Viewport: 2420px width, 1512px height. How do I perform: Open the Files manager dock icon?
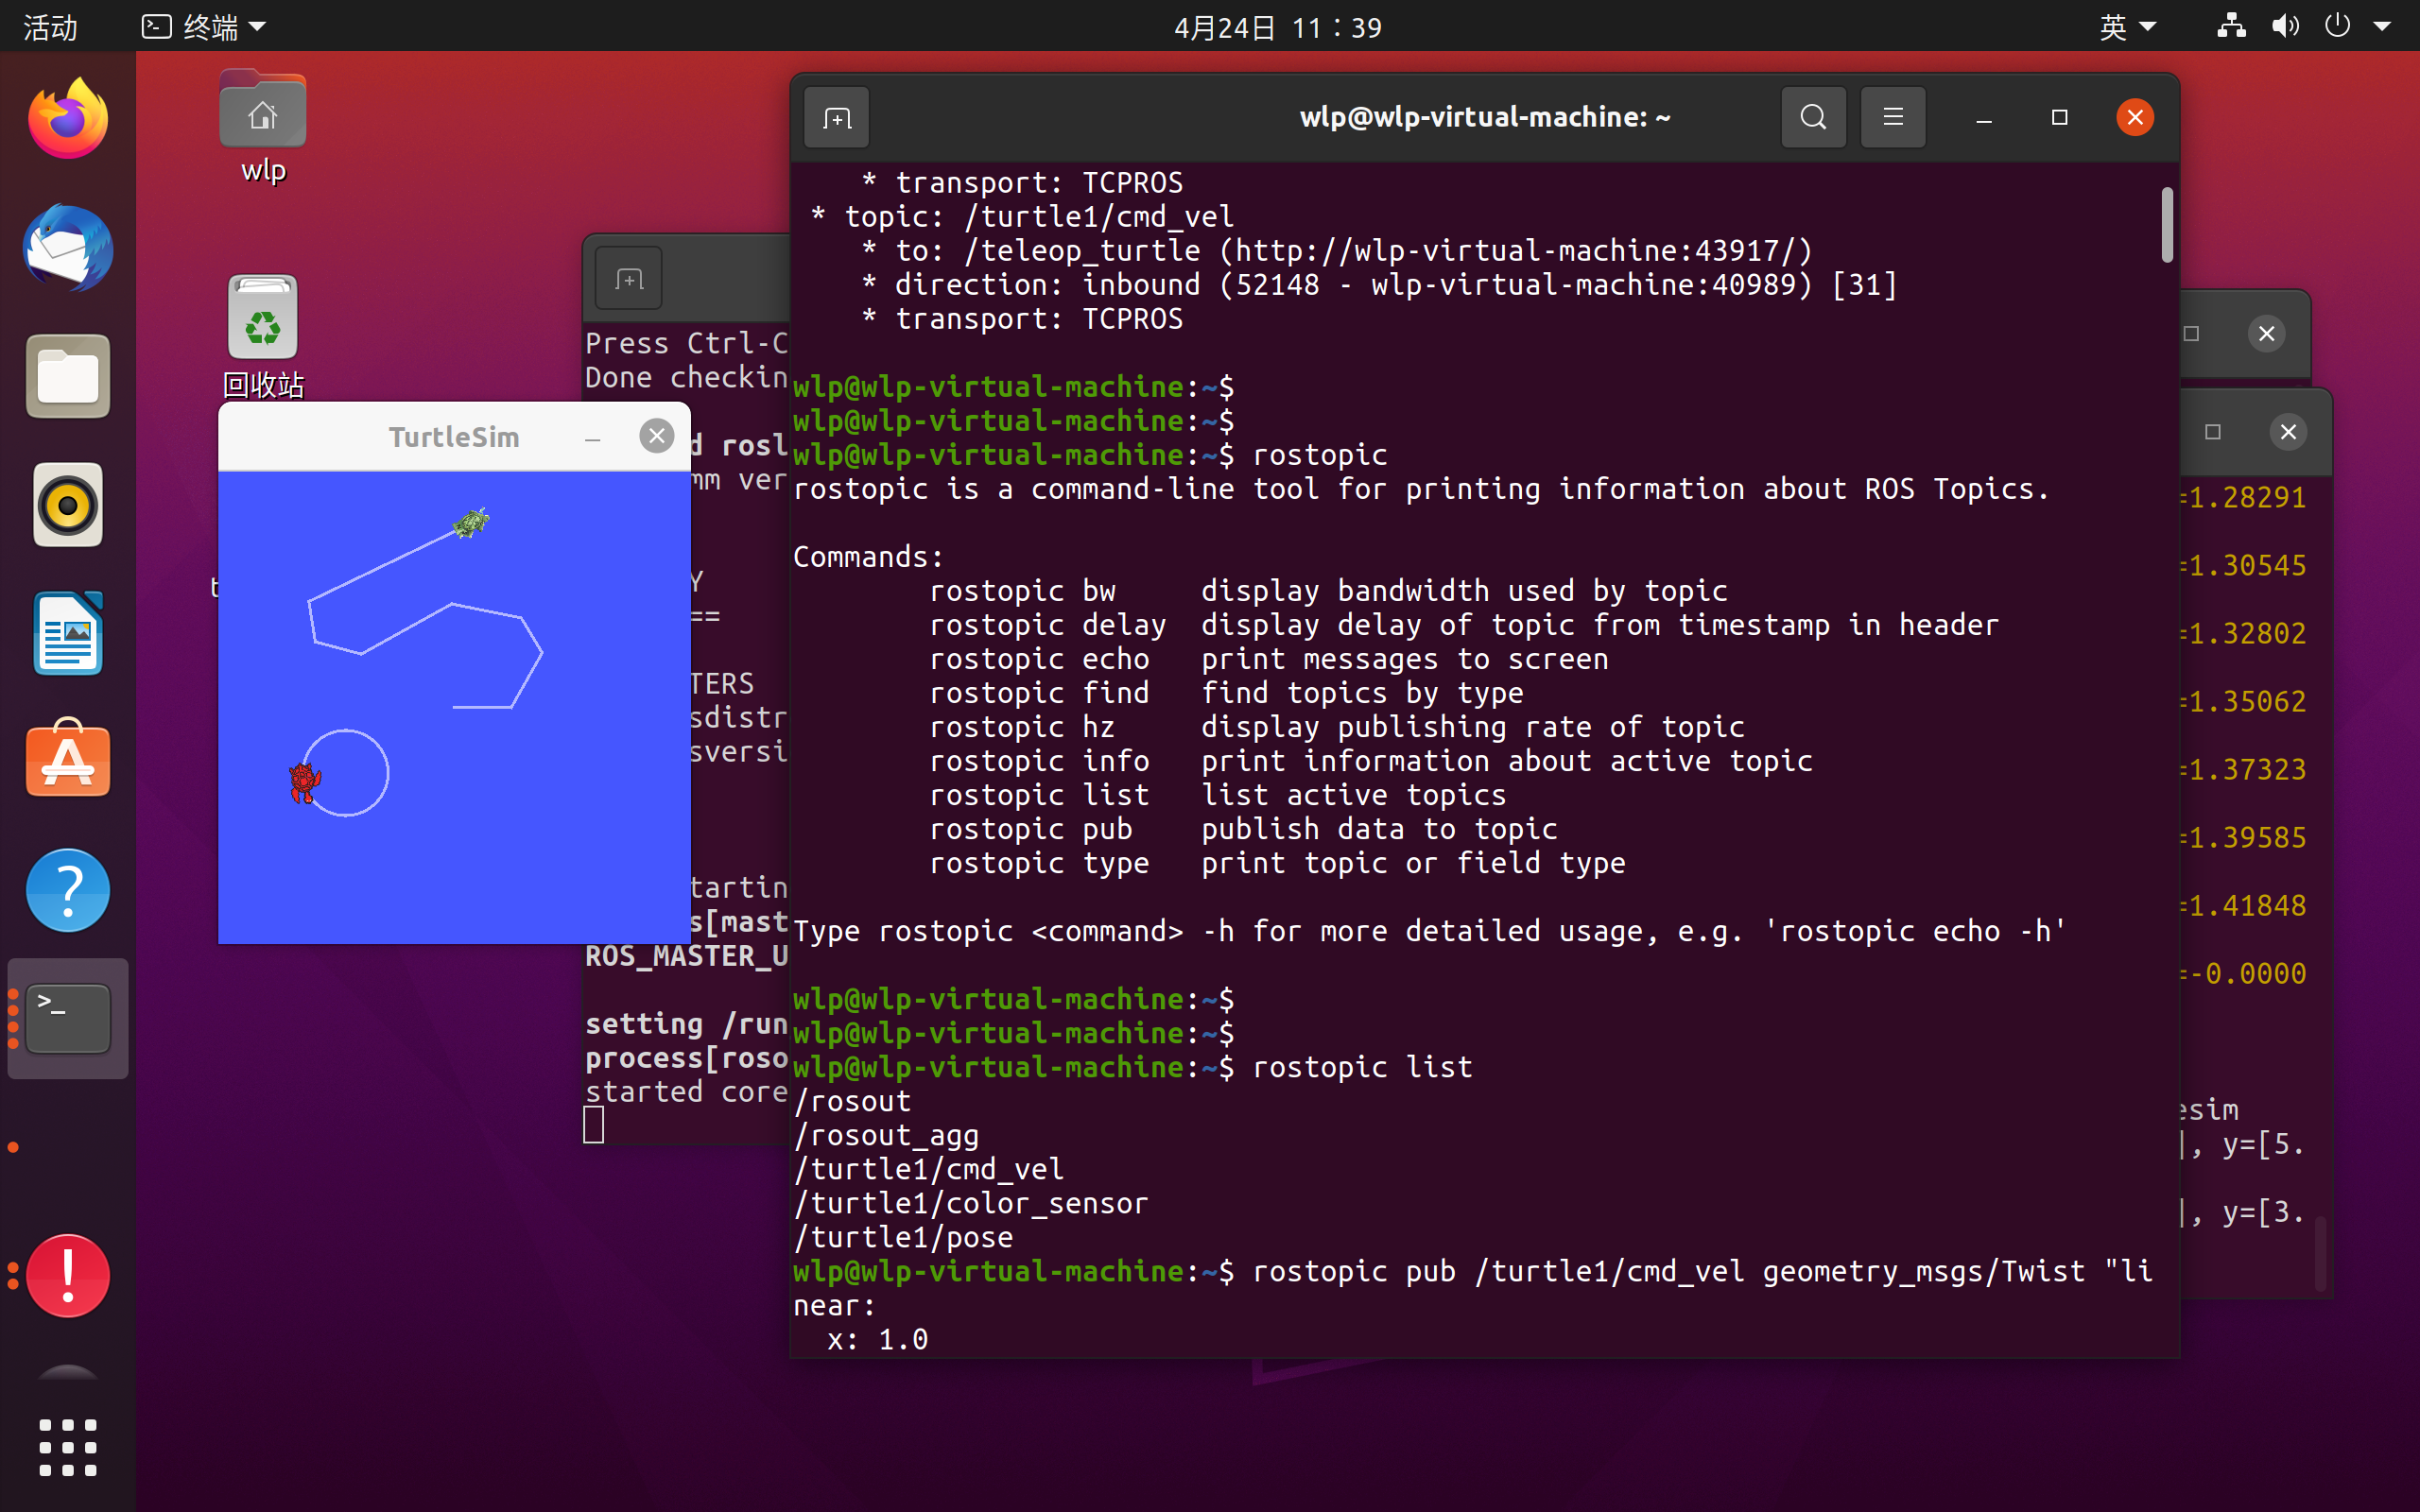tap(68, 377)
